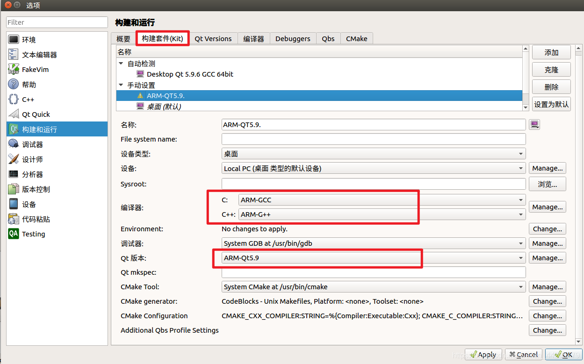Select the 桌面 (默认) kit row
The width and height of the screenshot is (584, 364).
tap(319, 106)
